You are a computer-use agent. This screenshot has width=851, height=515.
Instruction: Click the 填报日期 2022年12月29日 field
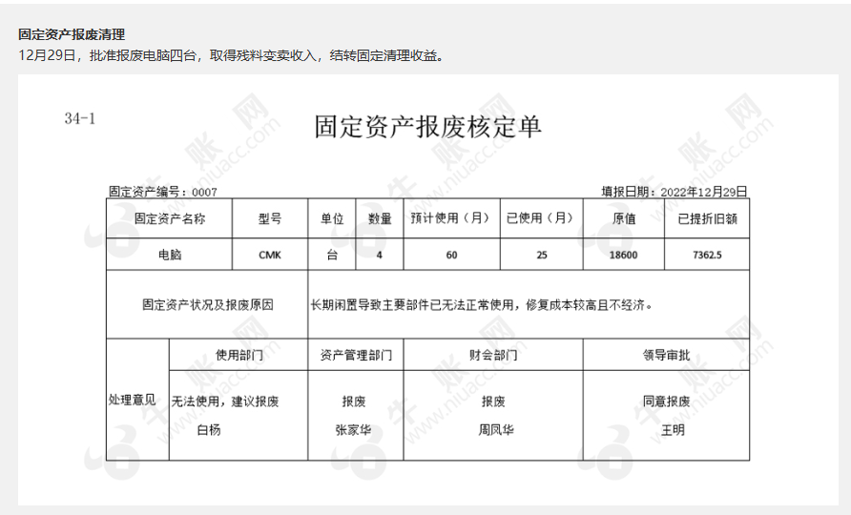tap(674, 192)
